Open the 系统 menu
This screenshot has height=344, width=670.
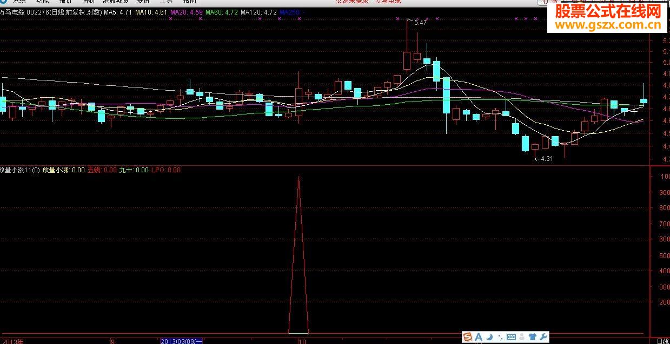click(x=19, y=2)
